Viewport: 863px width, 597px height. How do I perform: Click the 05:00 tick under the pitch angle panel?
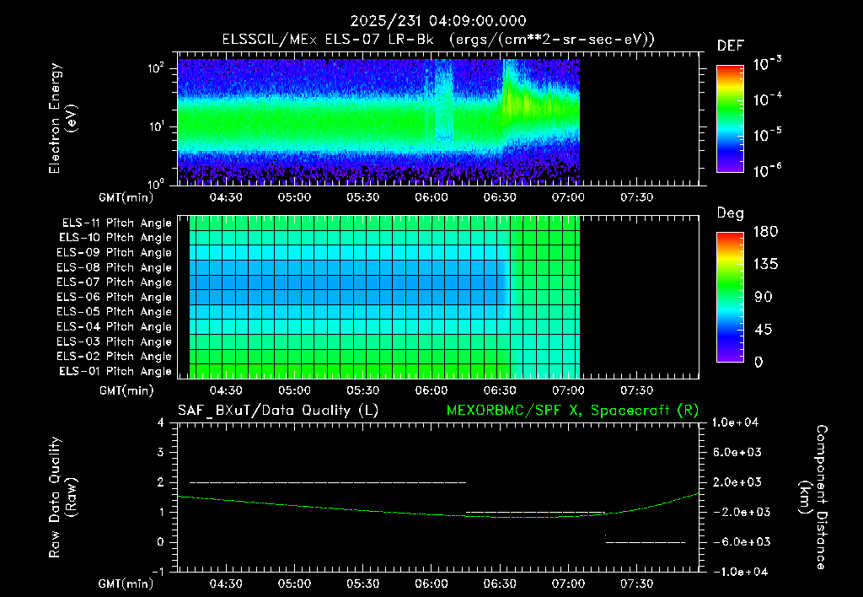(x=294, y=390)
